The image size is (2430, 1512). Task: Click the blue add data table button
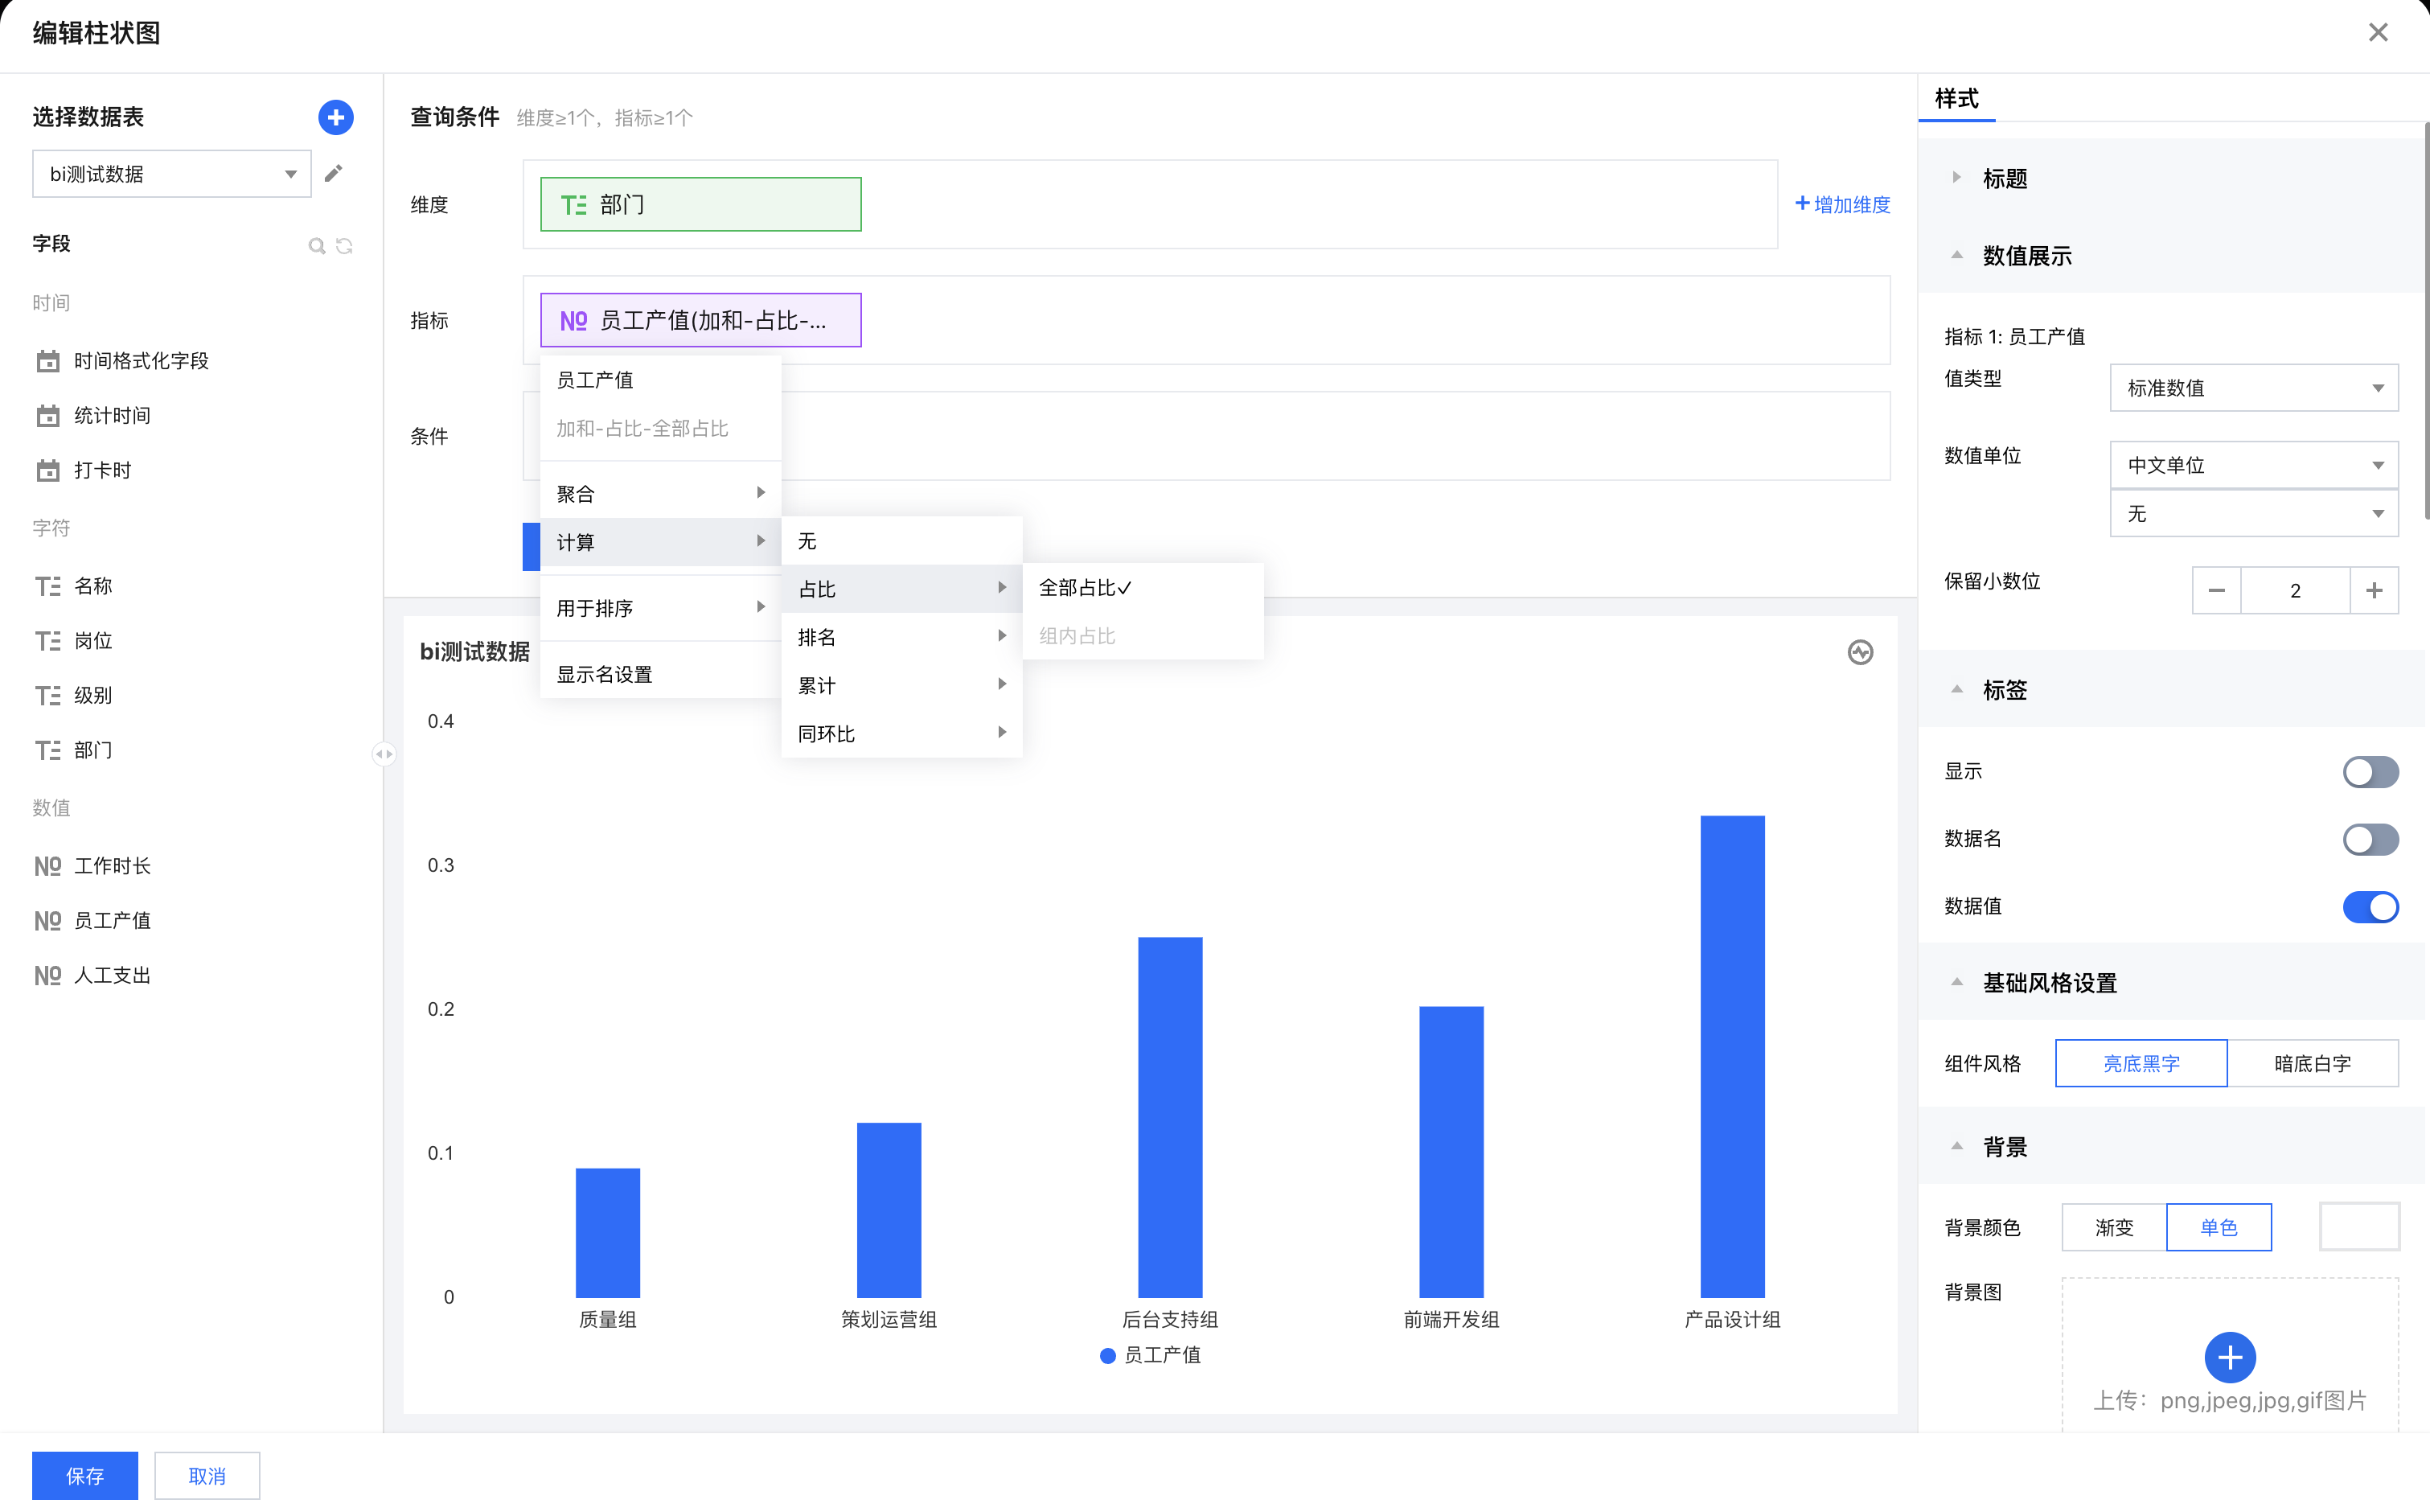[x=336, y=117]
